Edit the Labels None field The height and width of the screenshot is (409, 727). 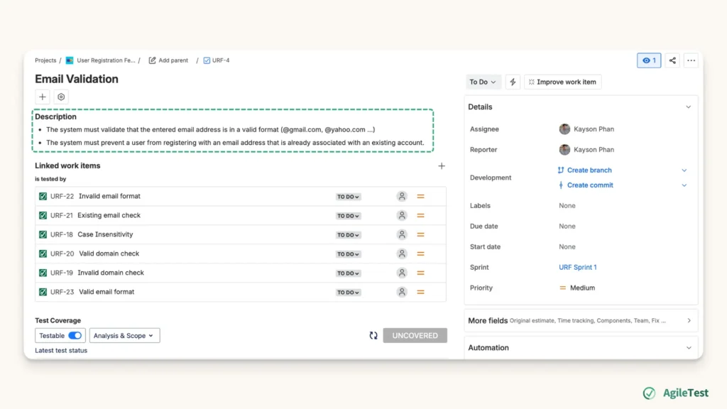click(x=567, y=205)
